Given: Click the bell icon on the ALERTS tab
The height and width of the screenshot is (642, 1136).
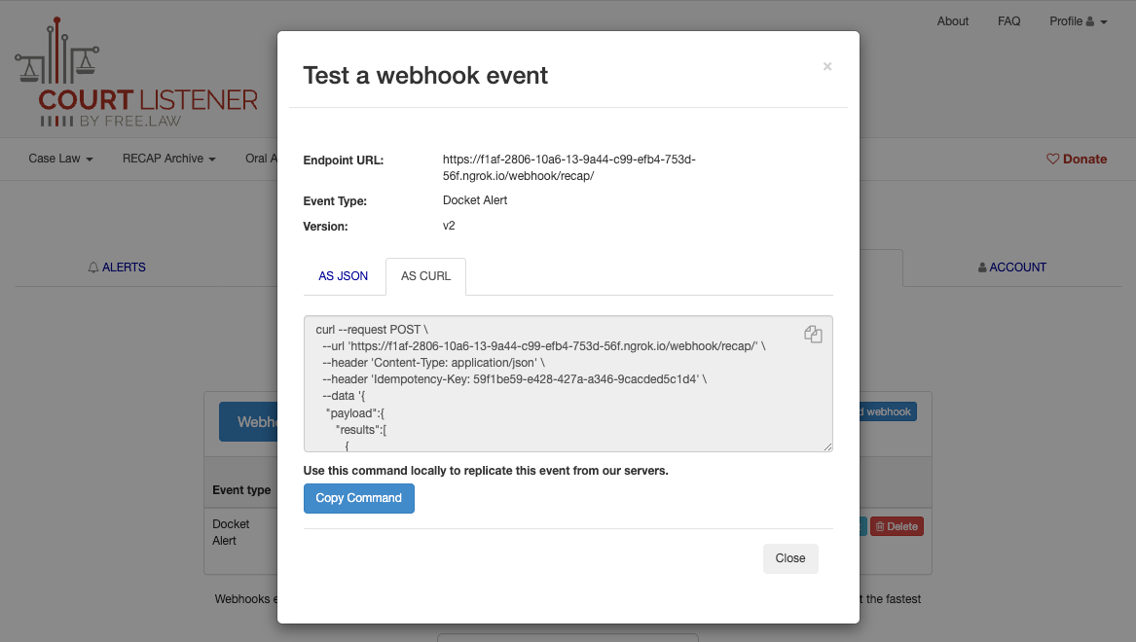Looking at the screenshot, I should tap(93, 267).
